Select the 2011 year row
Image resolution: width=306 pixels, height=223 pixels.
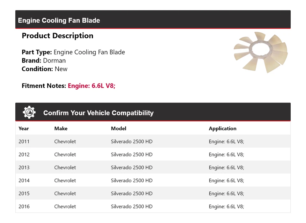24,141
